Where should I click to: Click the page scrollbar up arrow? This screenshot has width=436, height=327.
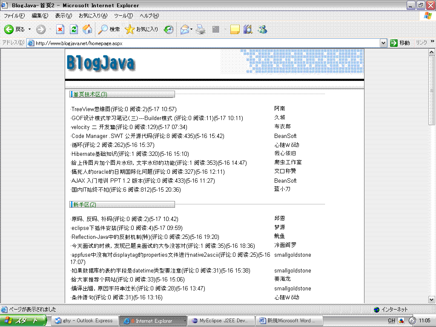[432, 52]
